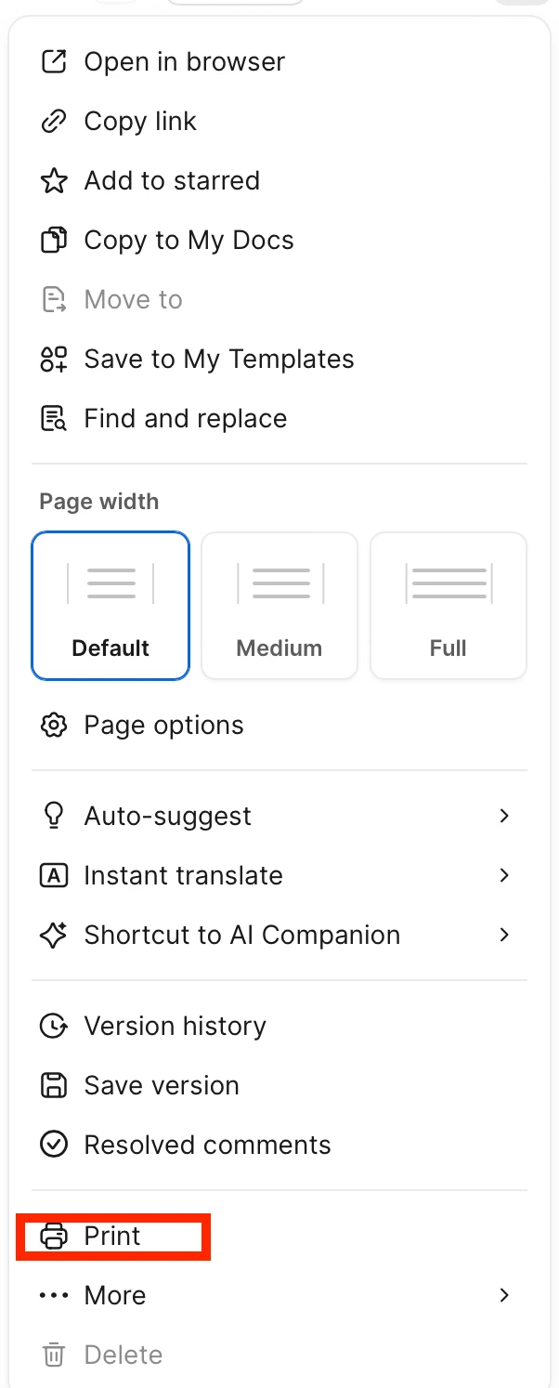Click the Copy link chain icon
559x1388 pixels.
[54, 122]
